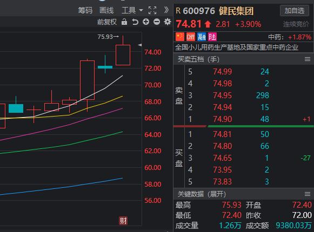Select buy level 5 price 73.83

(222, 182)
